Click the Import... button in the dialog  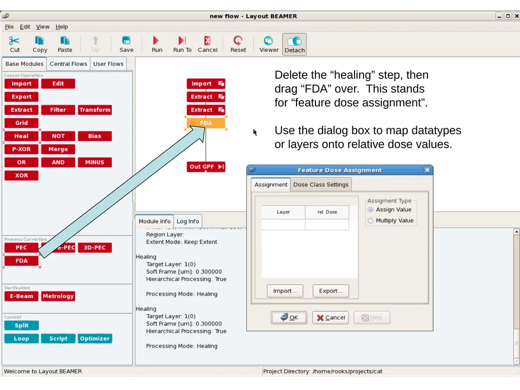(x=285, y=291)
